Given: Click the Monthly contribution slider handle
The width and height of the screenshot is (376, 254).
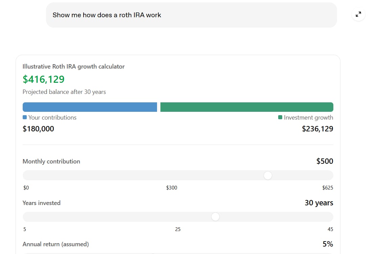Looking at the screenshot, I should pos(268,176).
